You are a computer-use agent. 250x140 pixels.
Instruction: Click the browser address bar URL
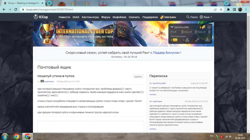tap(49, 9)
